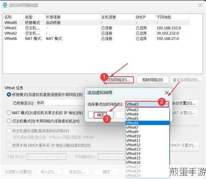Click 添加网络(E)... button
This screenshot has width=206, height=179.
tap(119, 80)
